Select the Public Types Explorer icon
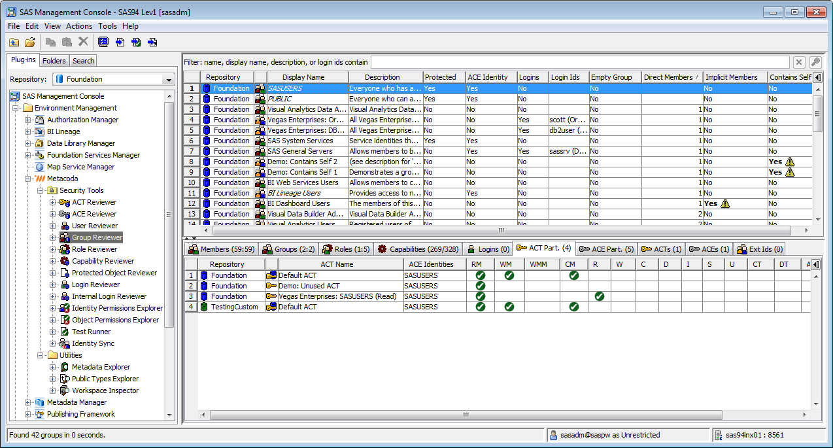This screenshot has width=833, height=448. [x=65, y=379]
